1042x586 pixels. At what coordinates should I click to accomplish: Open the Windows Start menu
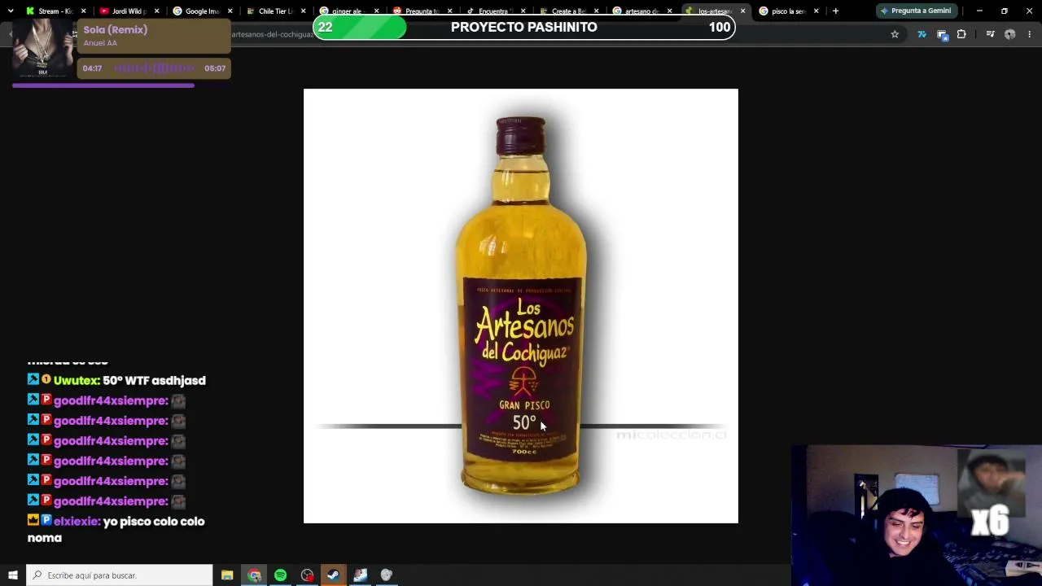(13, 575)
